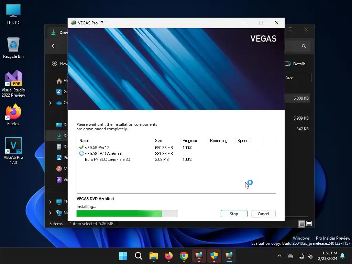The width and height of the screenshot is (352, 264).
Task: Open taskbar Search
Action: 139,256
